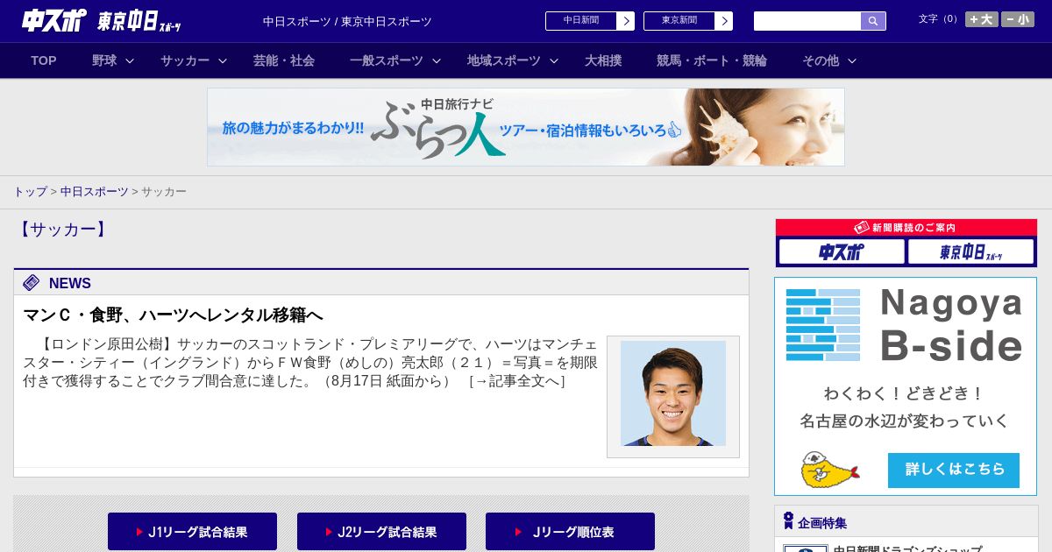Open the 東京新聞 link button

pos(679,21)
